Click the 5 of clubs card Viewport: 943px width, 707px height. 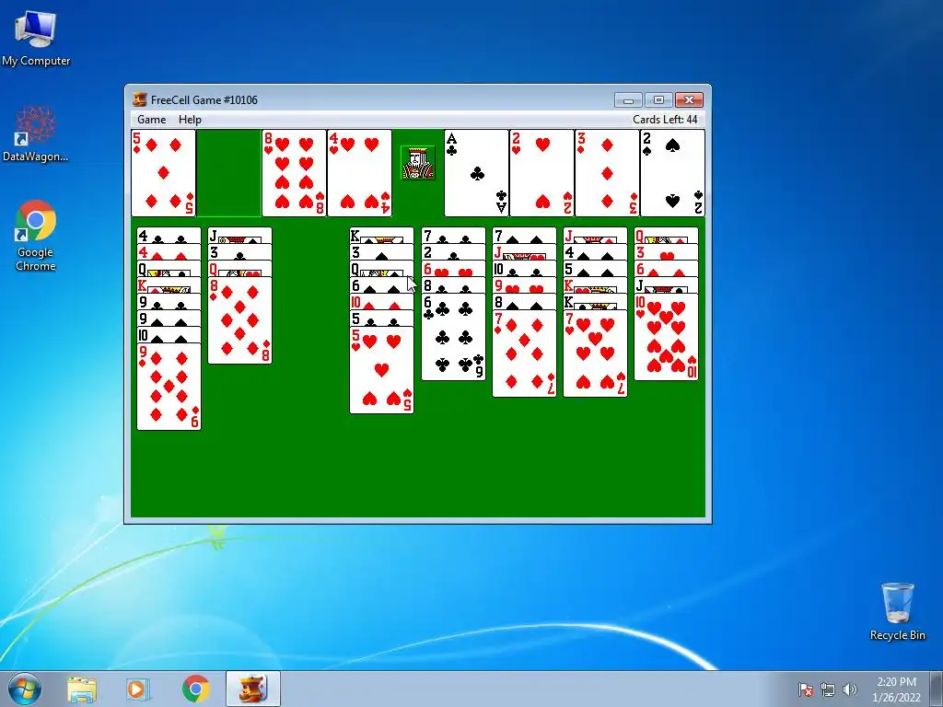pyautogui.click(x=382, y=319)
